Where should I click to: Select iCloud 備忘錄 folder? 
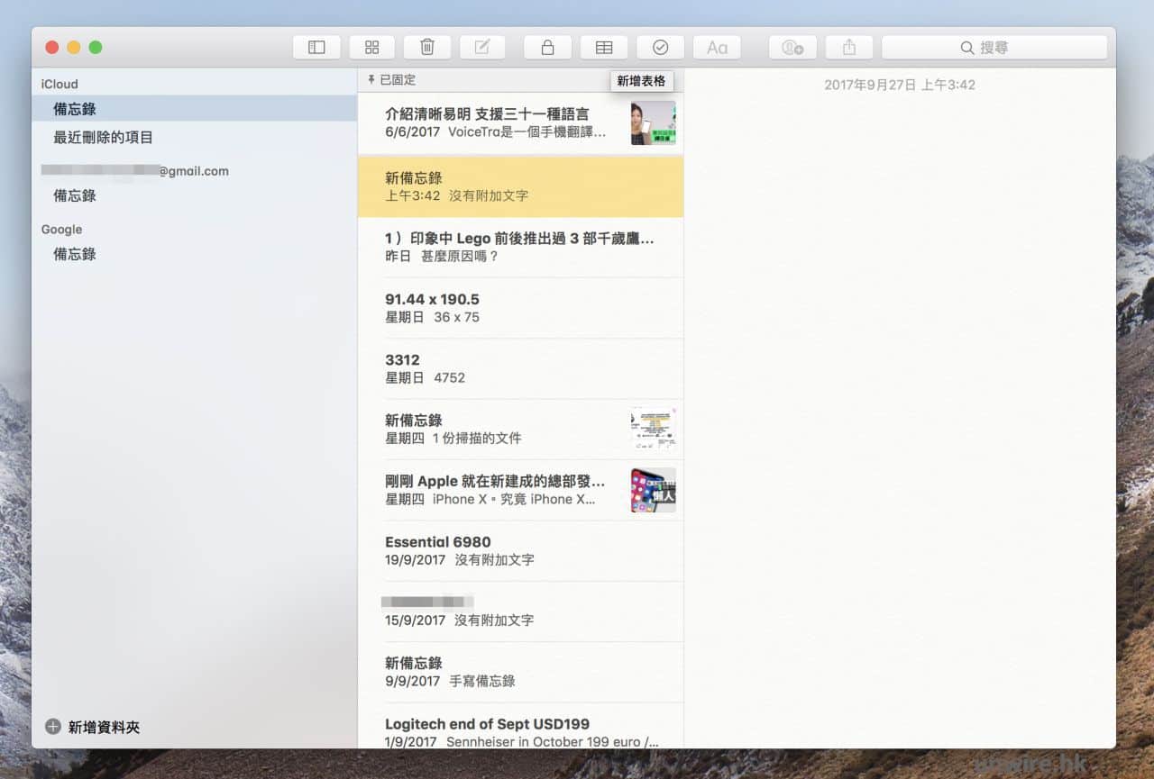tap(75, 109)
